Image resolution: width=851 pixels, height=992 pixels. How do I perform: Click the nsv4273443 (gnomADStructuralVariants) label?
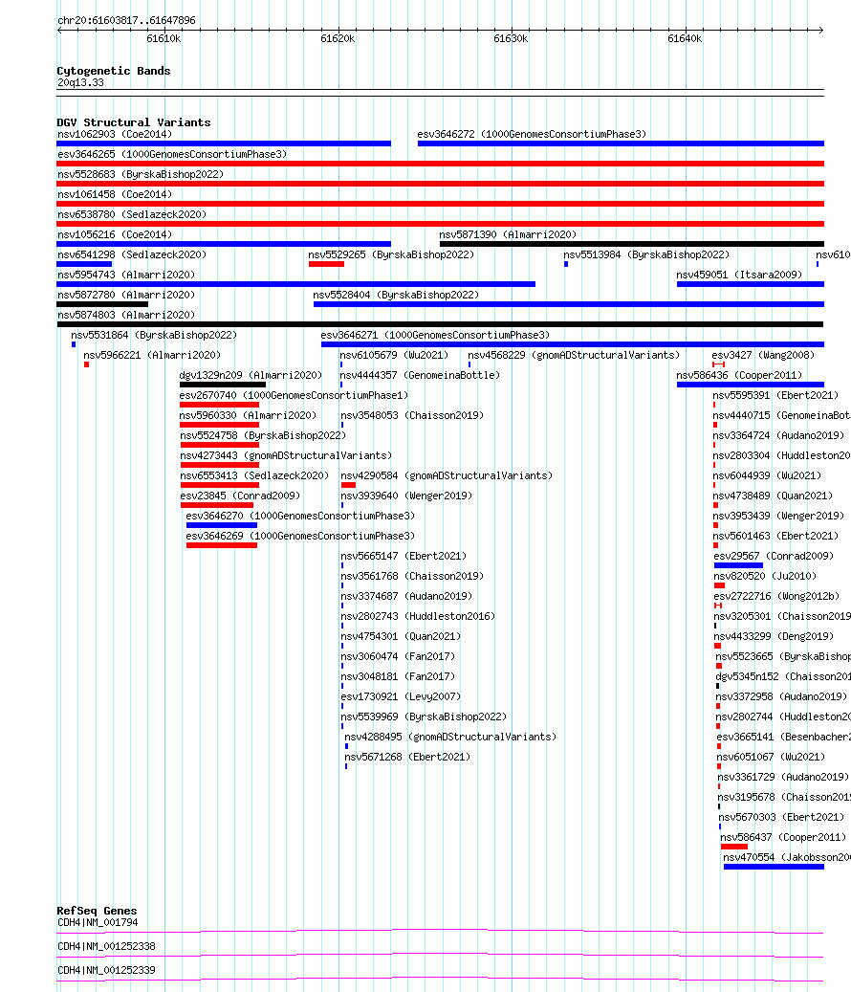tap(286, 456)
